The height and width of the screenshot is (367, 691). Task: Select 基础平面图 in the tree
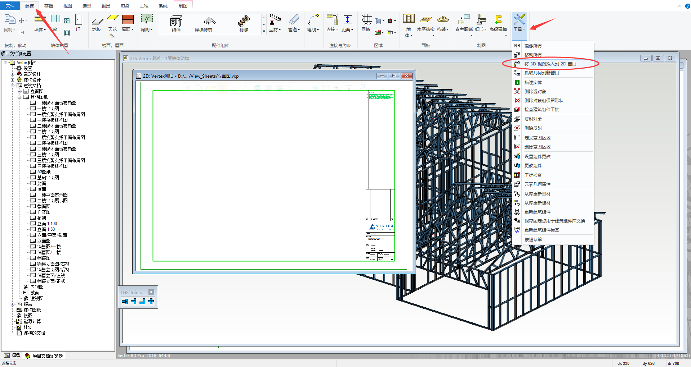click(x=48, y=178)
